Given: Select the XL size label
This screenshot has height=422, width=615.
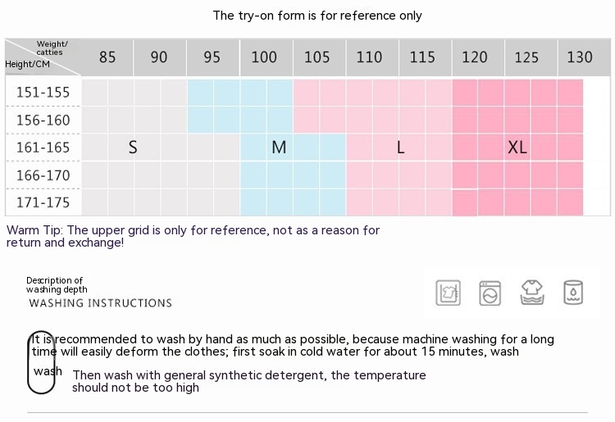Looking at the screenshot, I should click(x=517, y=147).
